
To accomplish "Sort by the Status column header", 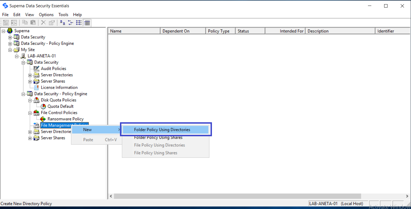I will pyautogui.click(x=250, y=31).
